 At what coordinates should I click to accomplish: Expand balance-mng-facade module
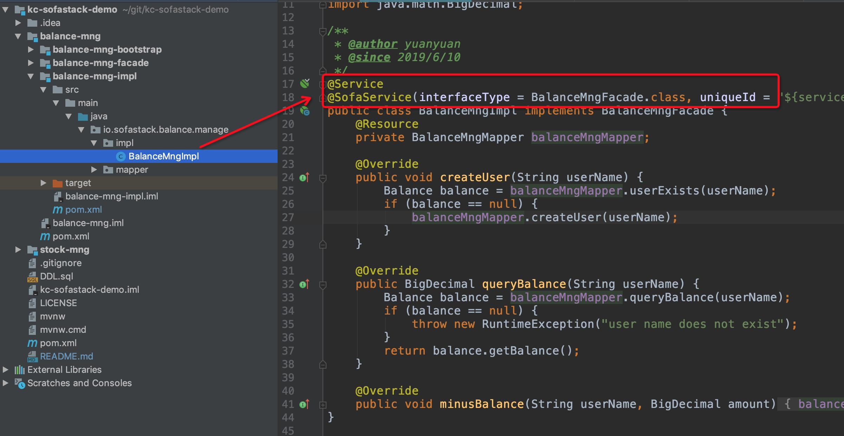[31, 63]
